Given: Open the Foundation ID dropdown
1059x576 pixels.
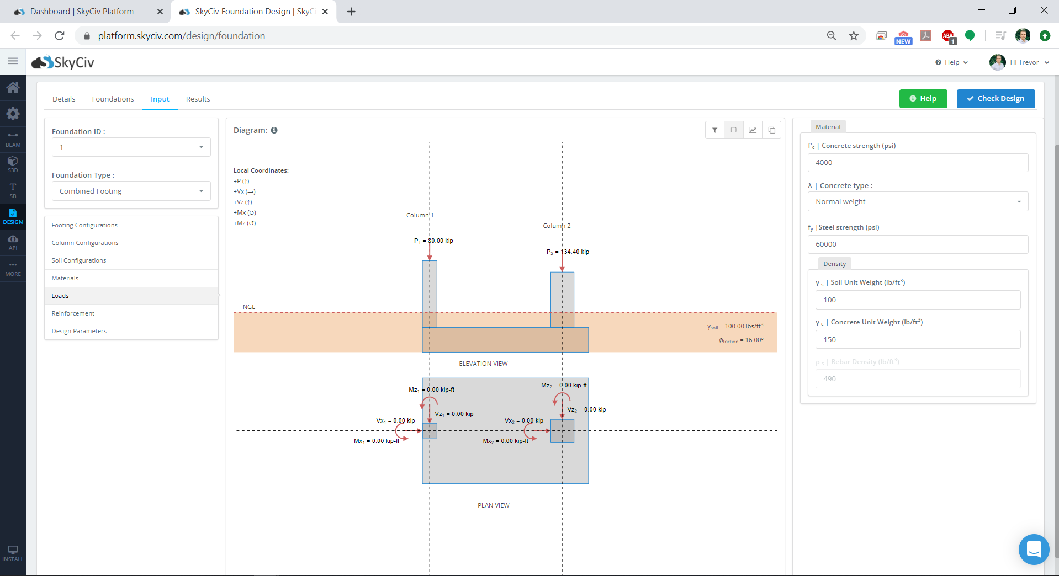Looking at the screenshot, I should [131, 147].
